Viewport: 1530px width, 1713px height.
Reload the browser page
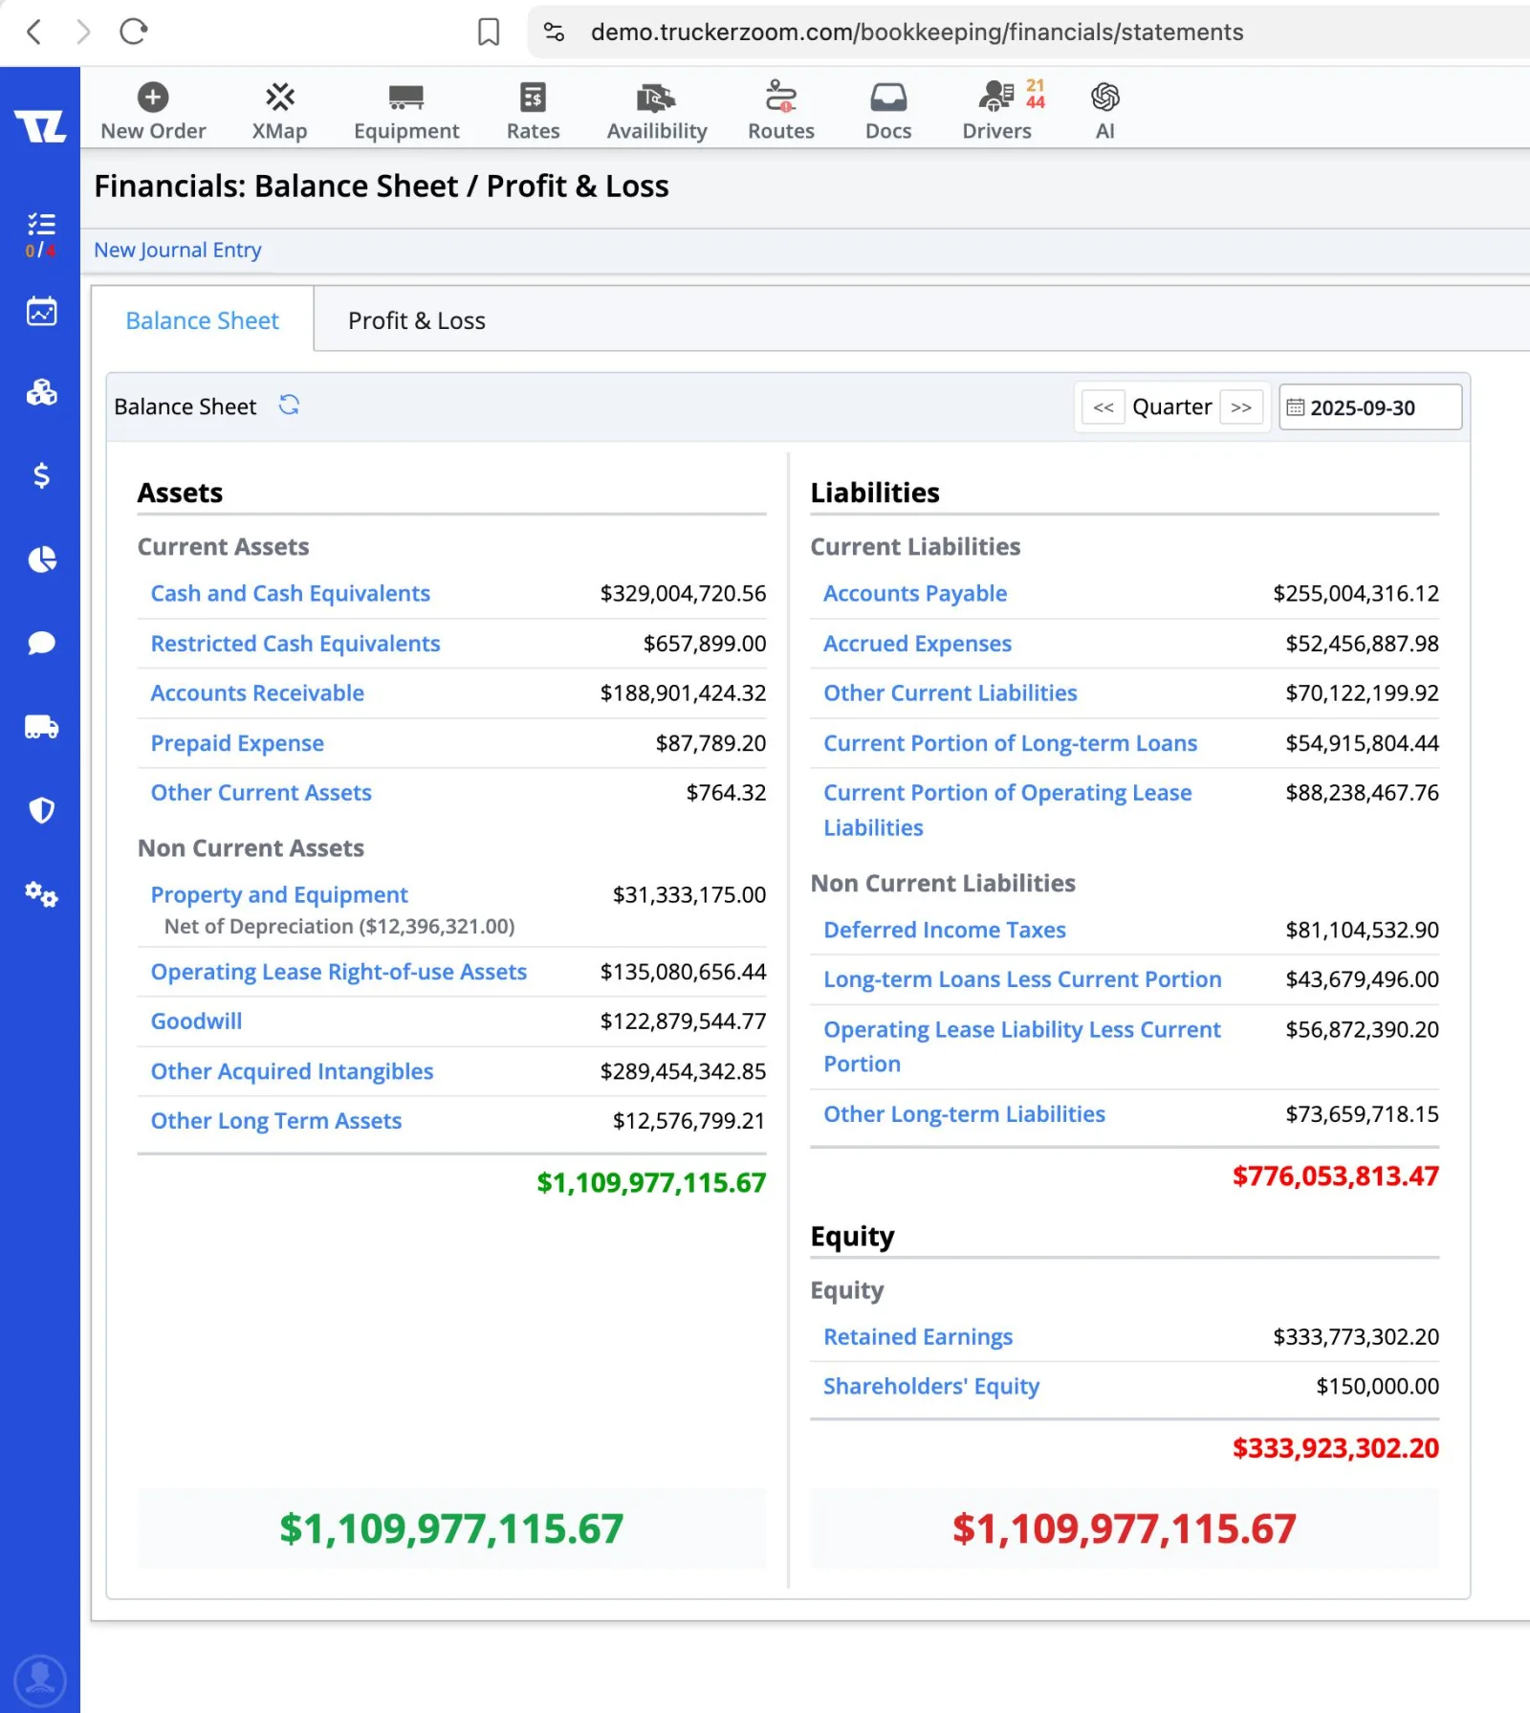134,32
